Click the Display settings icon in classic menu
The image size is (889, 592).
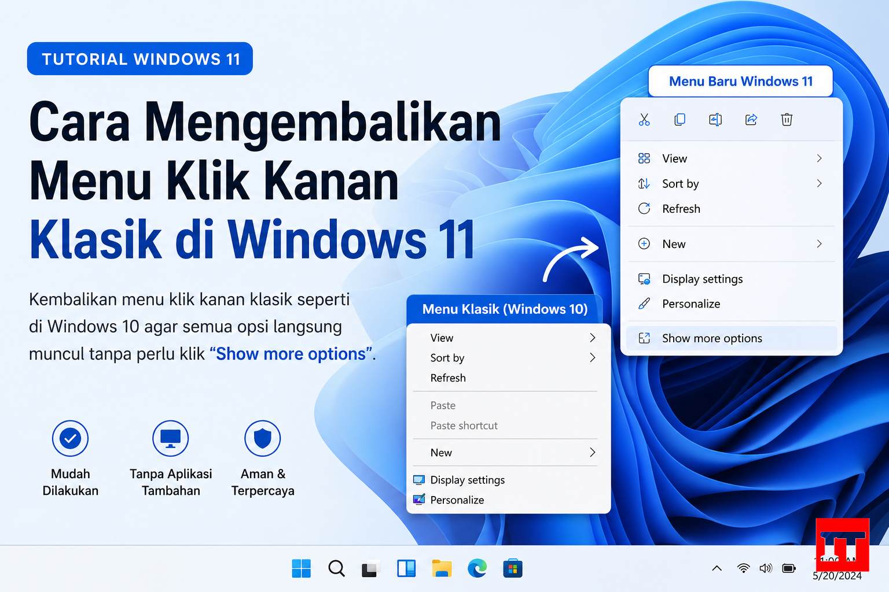(x=419, y=480)
